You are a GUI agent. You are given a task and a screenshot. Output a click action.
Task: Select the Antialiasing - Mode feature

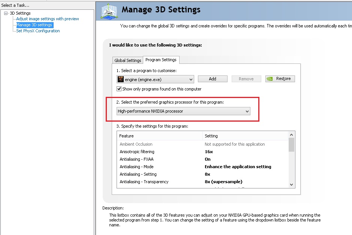click(136, 167)
